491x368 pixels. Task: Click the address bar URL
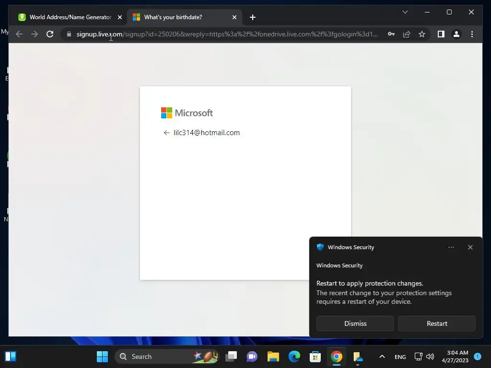point(227,34)
